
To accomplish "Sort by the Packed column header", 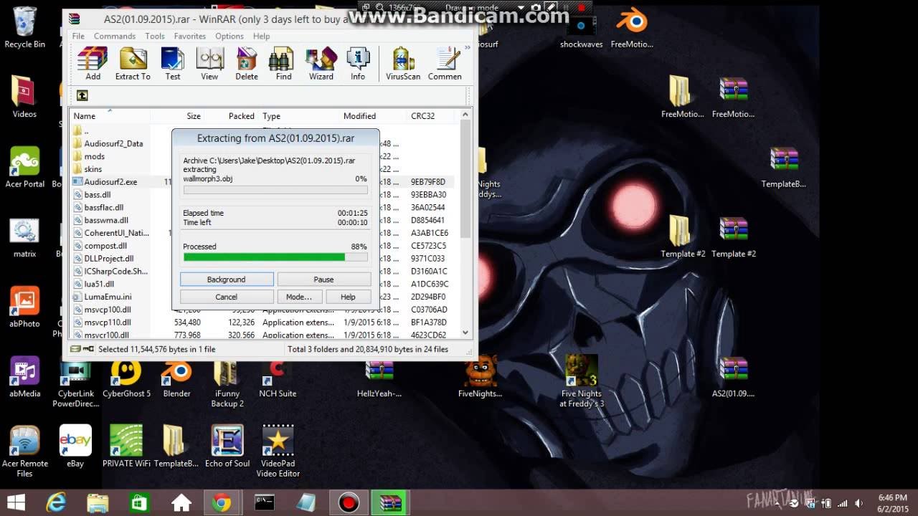I will [232, 115].
